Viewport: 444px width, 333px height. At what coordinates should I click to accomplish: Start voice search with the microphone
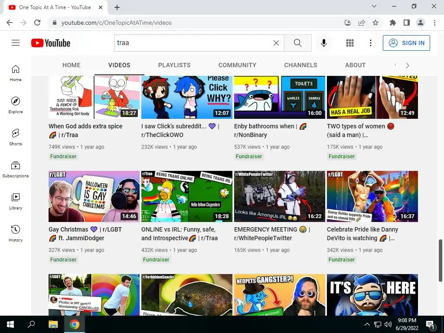[x=323, y=43]
